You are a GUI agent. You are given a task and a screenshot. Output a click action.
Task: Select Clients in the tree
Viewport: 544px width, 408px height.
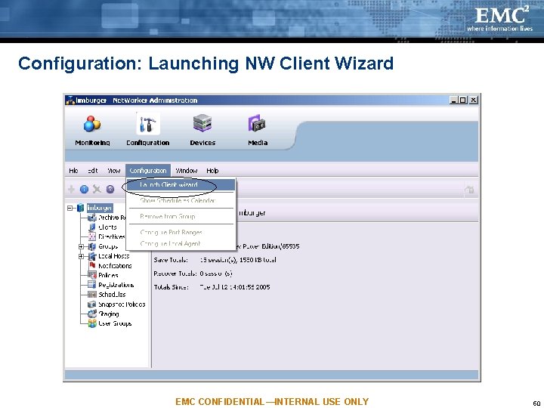[107, 227]
